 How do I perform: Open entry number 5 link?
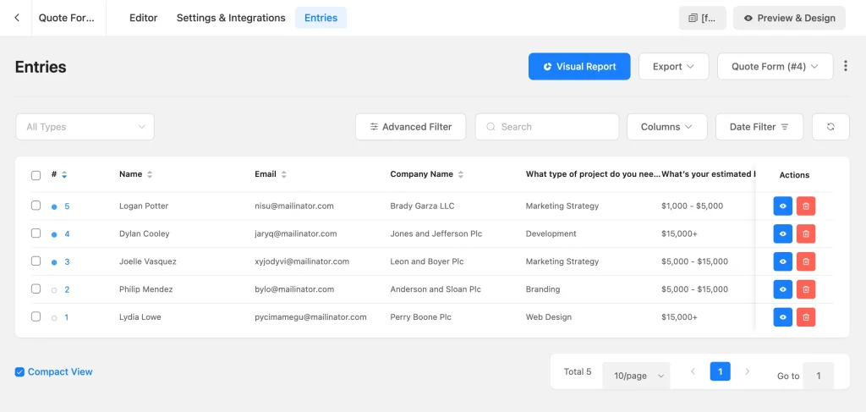pyautogui.click(x=67, y=206)
